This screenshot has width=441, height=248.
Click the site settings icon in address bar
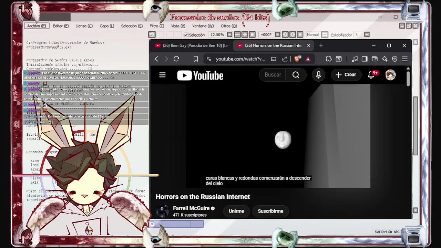point(209,59)
